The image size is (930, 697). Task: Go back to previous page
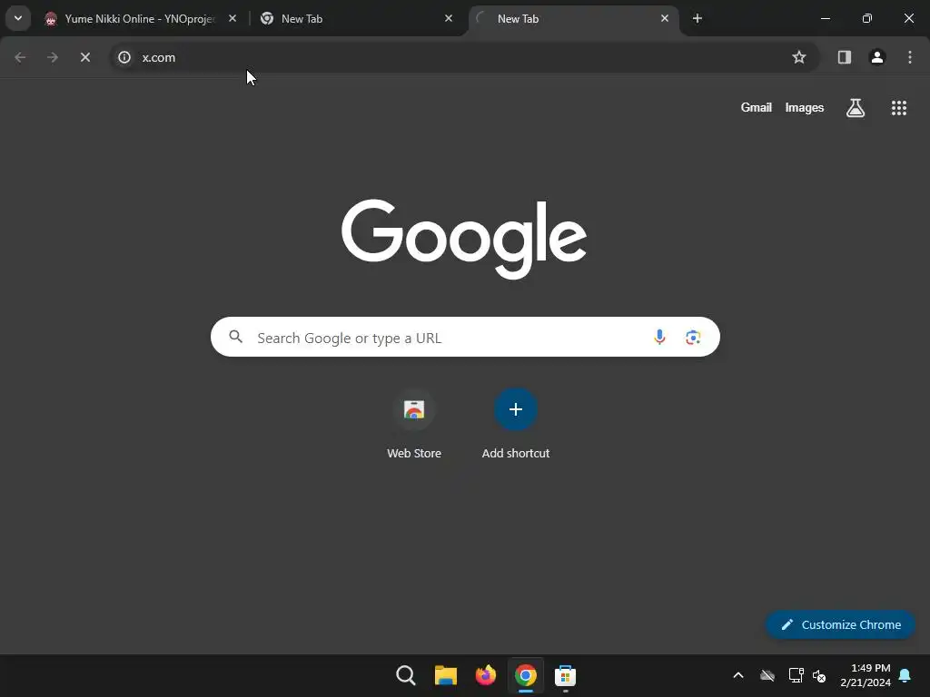point(20,57)
